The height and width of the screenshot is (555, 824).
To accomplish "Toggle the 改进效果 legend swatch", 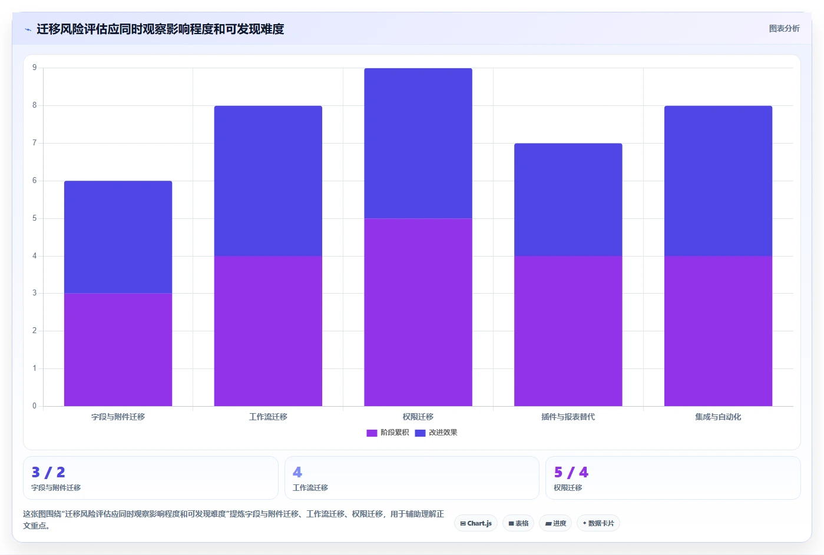I will [420, 433].
